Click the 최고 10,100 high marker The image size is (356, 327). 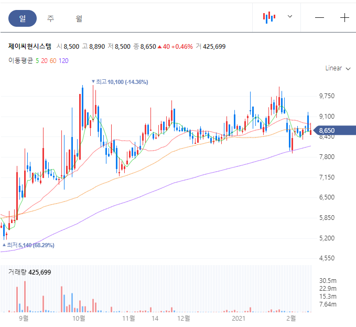tap(120, 82)
